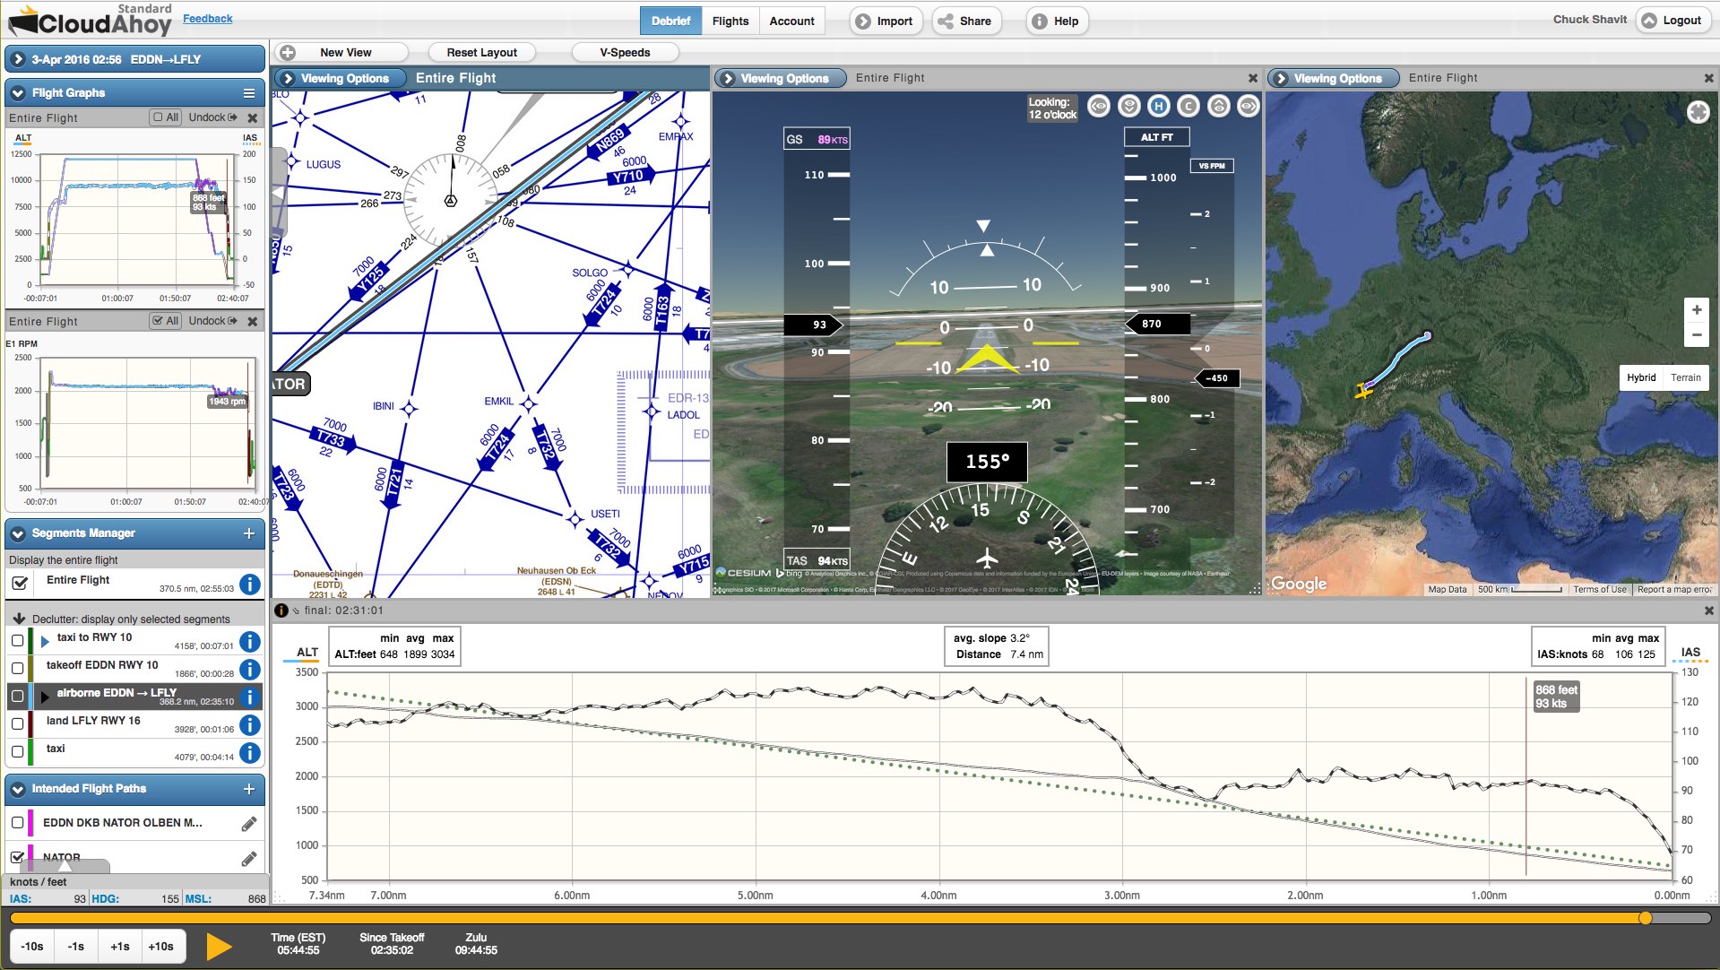1720x970 pixels.
Task: Close the final approach profile panel
Action: (1708, 611)
